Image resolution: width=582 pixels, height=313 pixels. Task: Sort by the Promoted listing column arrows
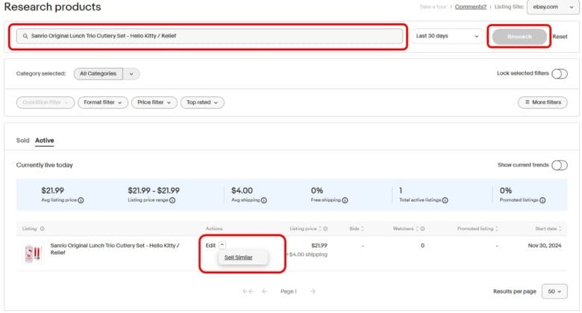pyautogui.click(x=497, y=229)
